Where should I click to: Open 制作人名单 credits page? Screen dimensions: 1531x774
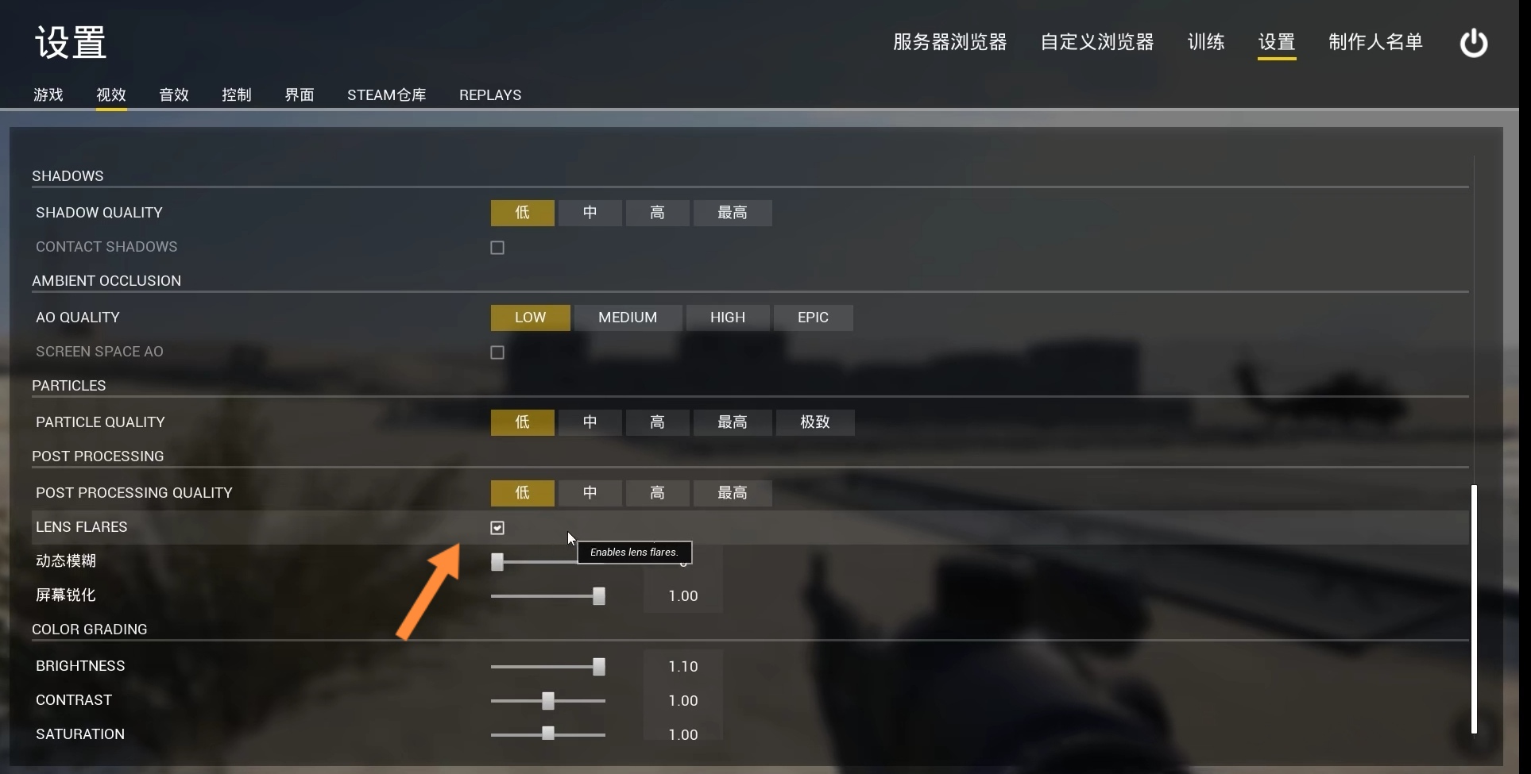(x=1376, y=42)
